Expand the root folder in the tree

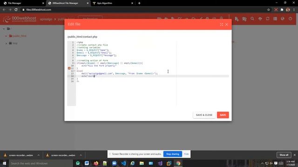click(4, 29)
